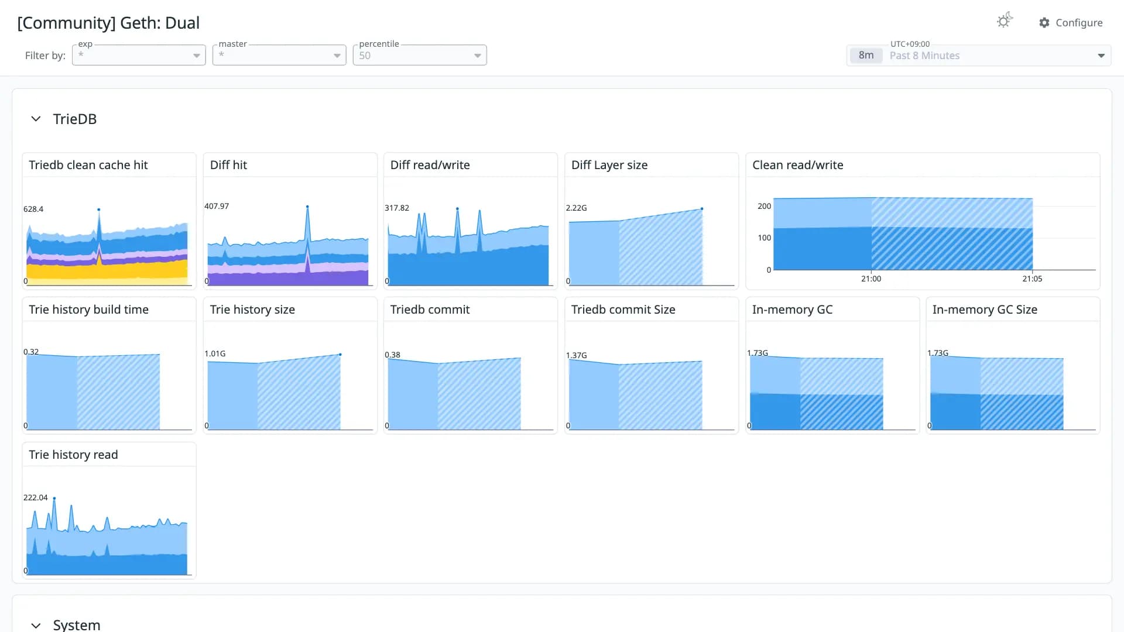This screenshot has width=1124, height=632.
Task: Click the Trie history read title
Action: tap(73, 455)
